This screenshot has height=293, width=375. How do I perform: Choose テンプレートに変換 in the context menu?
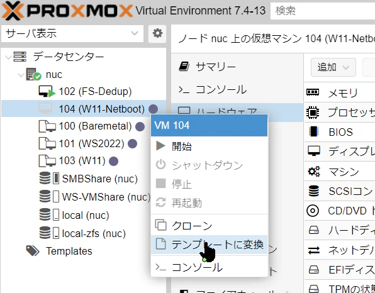pos(210,245)
